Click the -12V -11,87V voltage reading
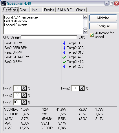The height and width of the screenshot is (133, 119). [x=54, y=110]
